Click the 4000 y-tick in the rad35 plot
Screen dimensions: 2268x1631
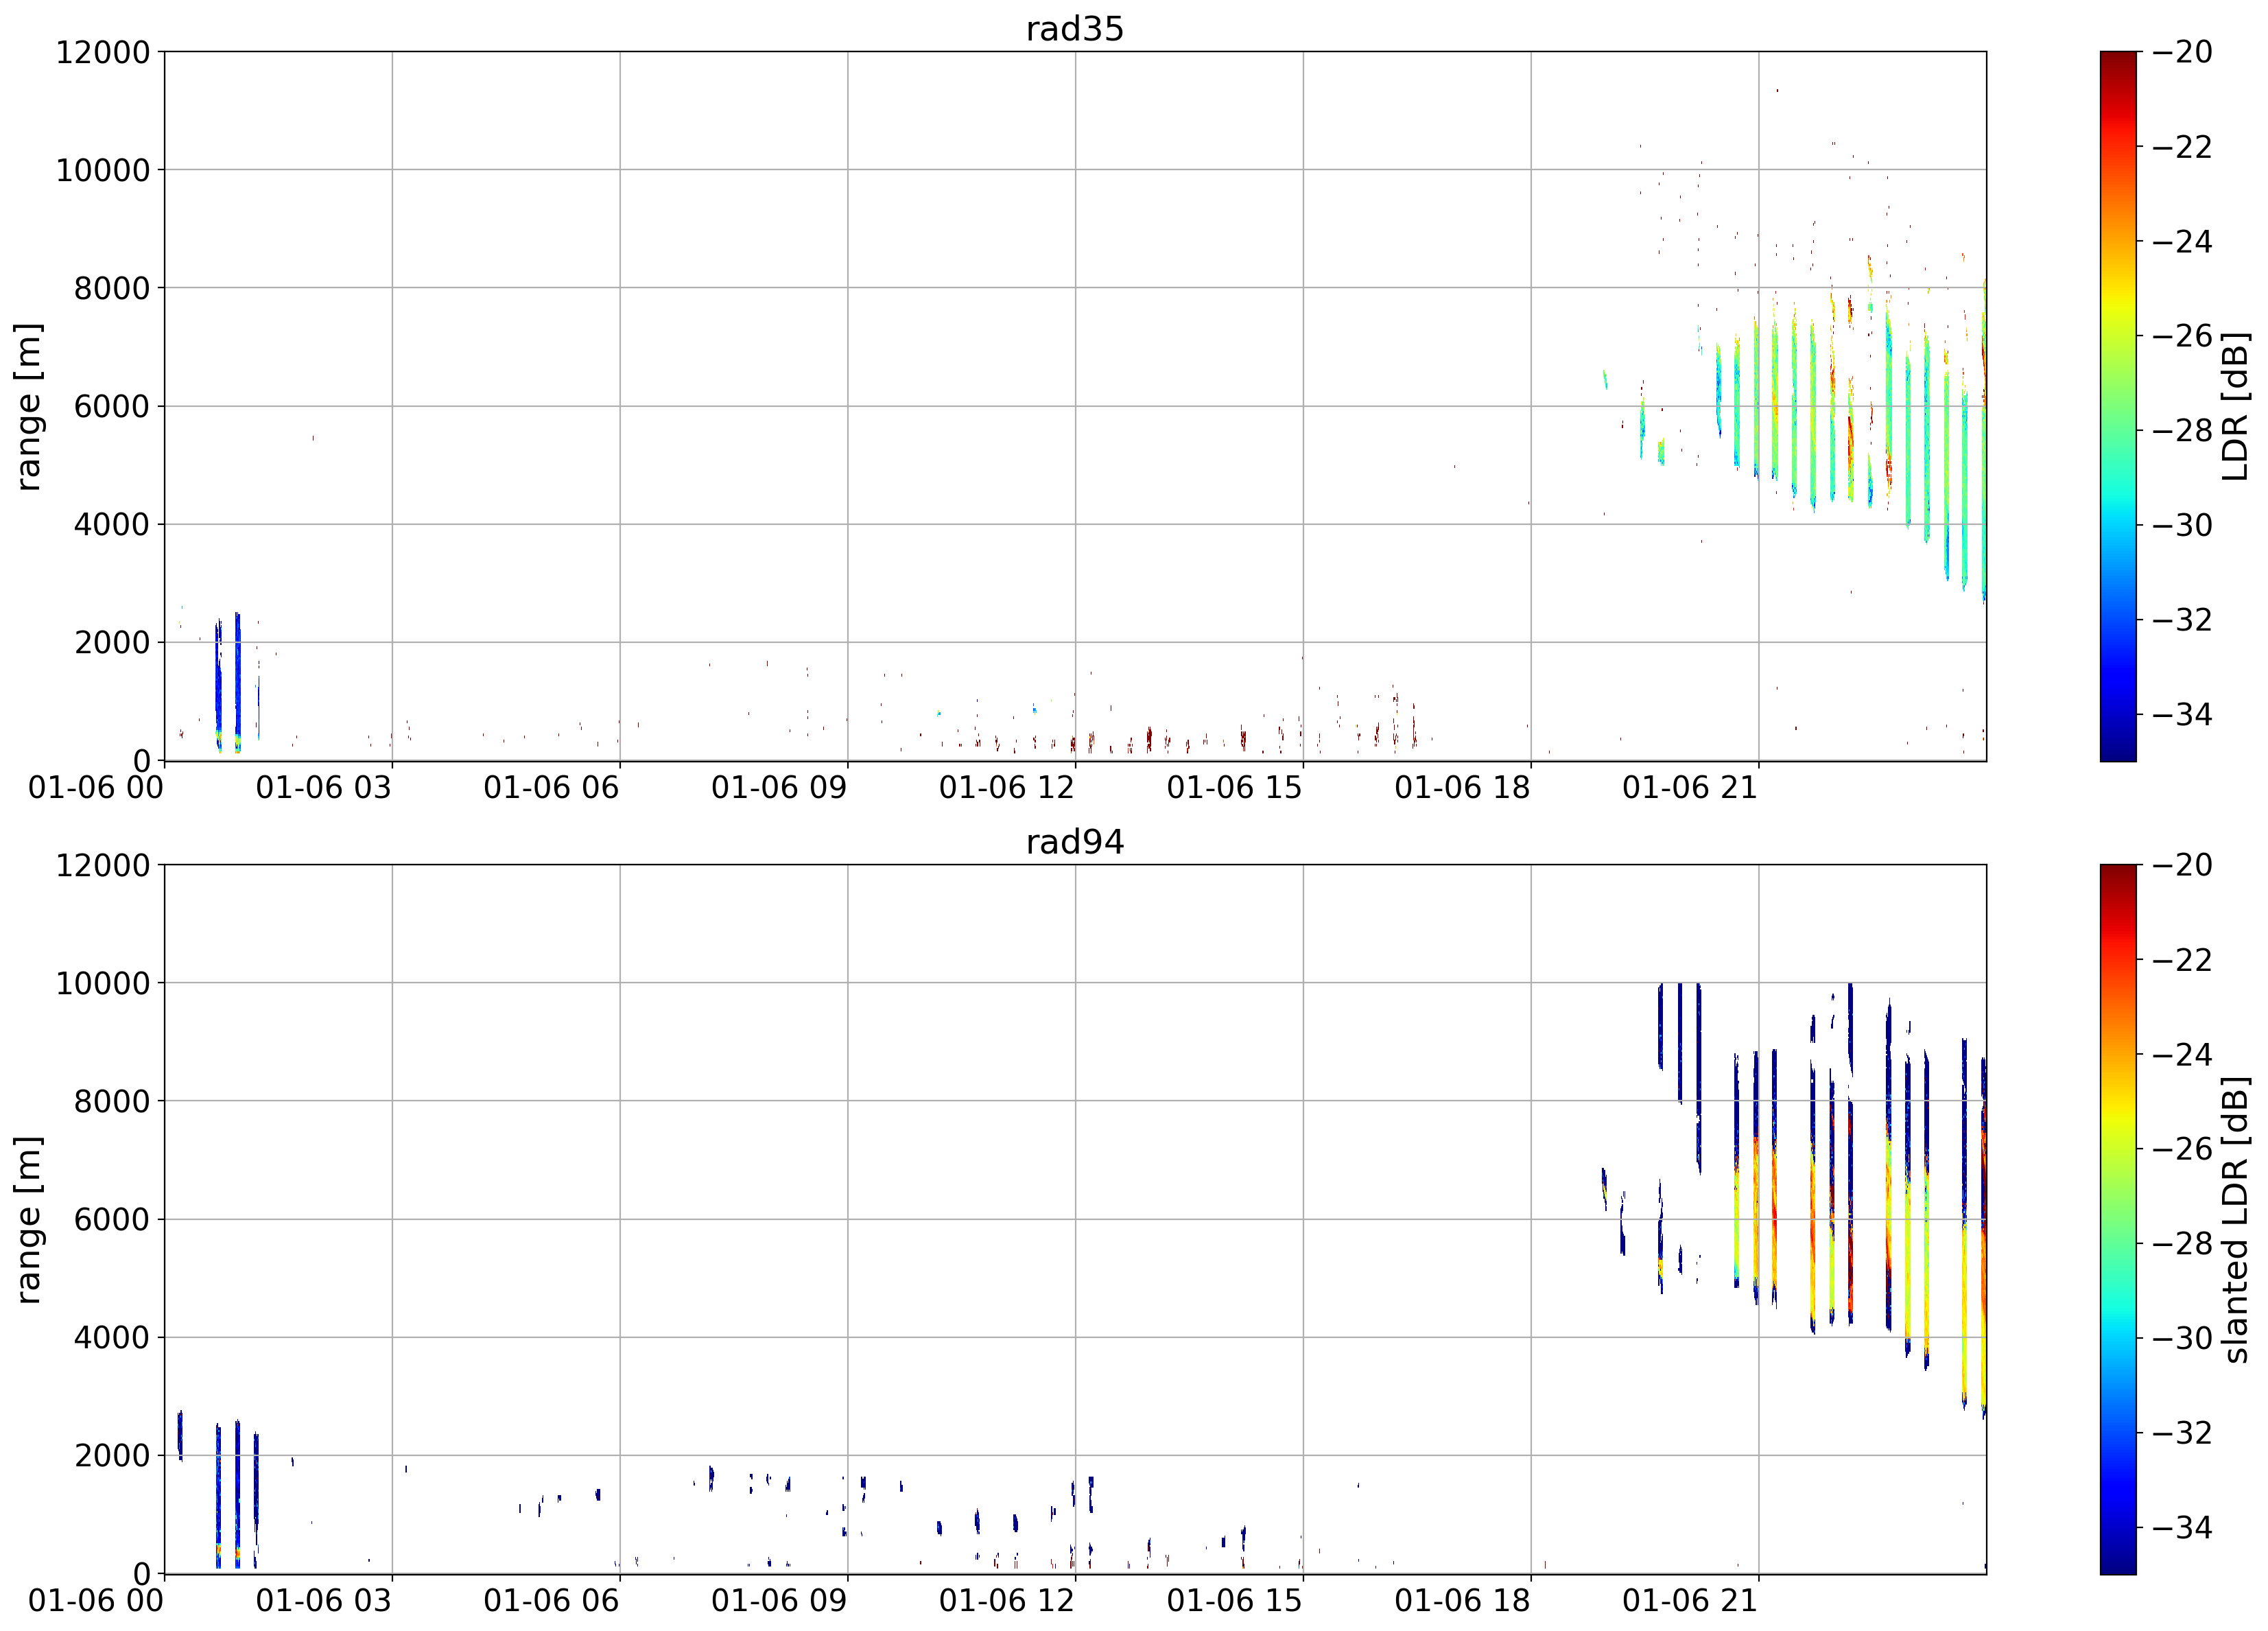[x=111, y=524]
